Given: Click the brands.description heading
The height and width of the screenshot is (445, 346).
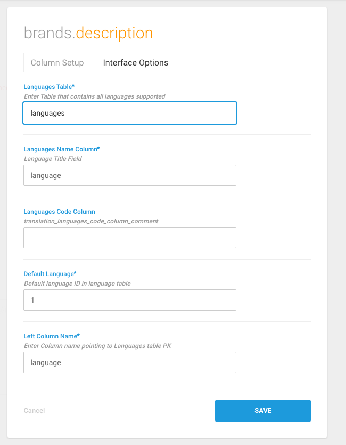Looking at the screenshot, I should point(88,33).
